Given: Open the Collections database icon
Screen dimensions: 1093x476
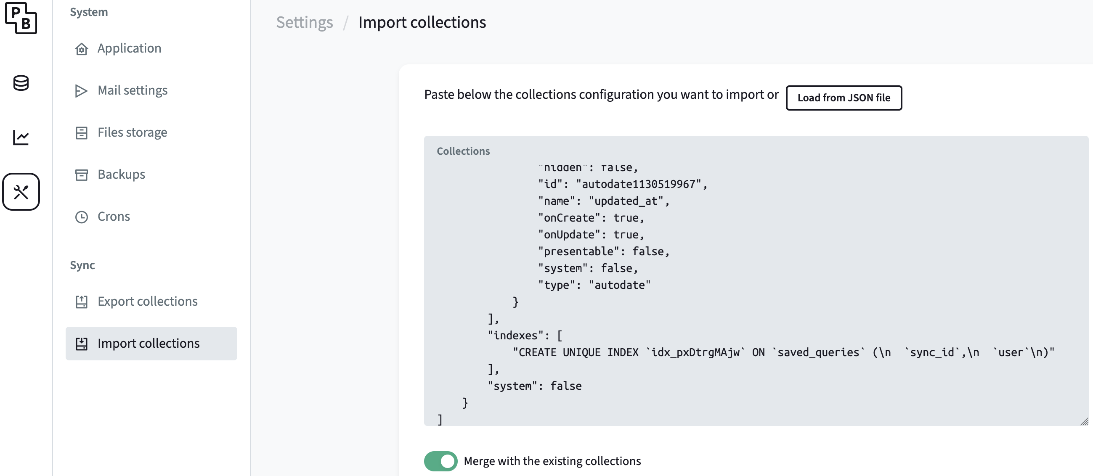Looking at the screenshot, I should [x=21, y=83].
